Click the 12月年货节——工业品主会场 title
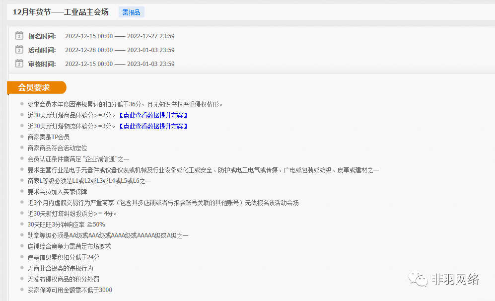Image resolution: width=495 pixels, height=301 pixels. pos(61,12)
